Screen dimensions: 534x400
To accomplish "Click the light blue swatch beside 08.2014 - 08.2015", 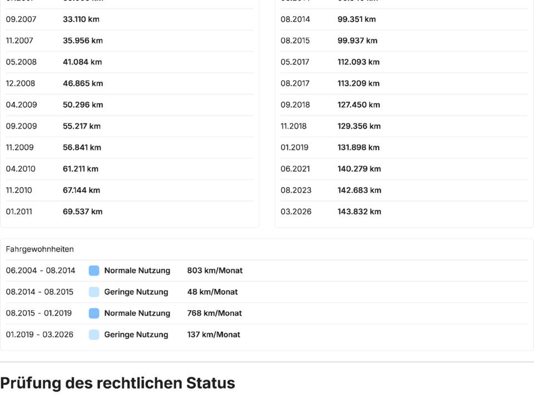I will (x=94, y=292).
